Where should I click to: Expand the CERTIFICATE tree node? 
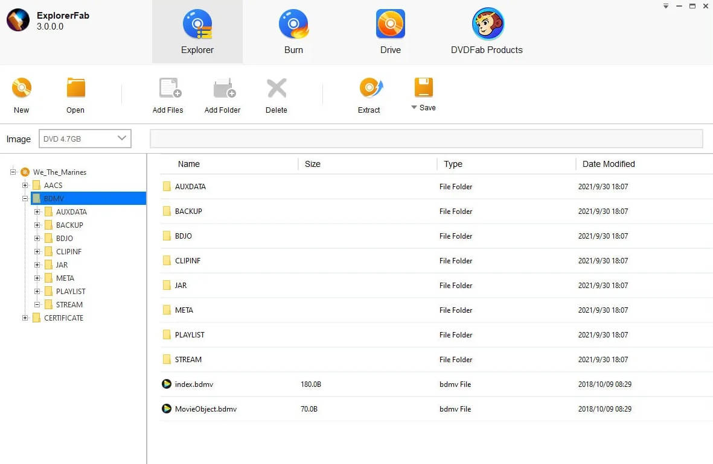coord(25,318)
